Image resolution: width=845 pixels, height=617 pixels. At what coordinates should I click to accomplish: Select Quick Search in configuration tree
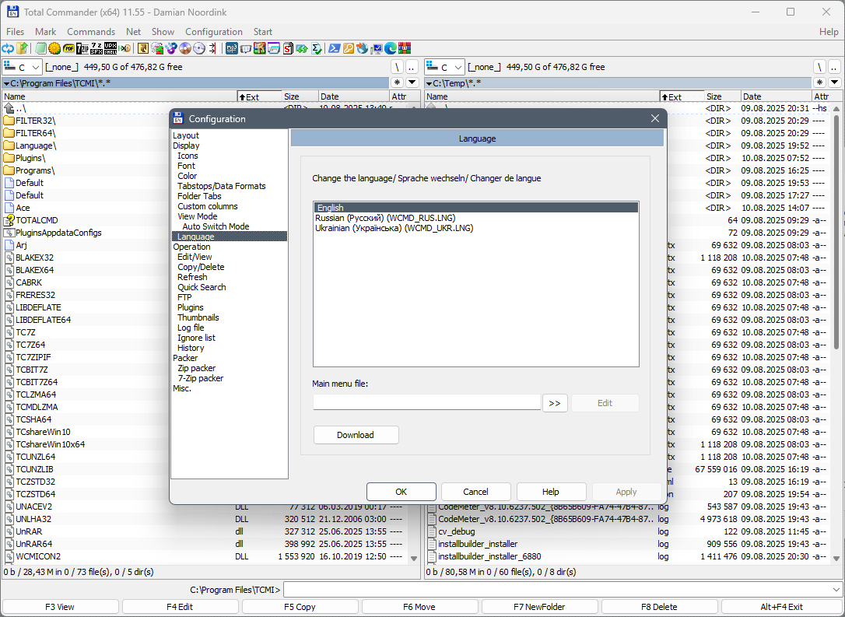click(x=202, y=287)
